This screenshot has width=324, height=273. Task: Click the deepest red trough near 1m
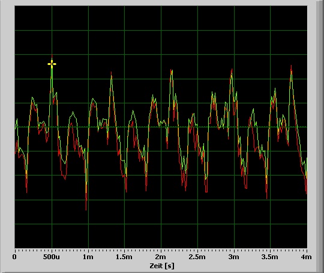pos(86,209)
